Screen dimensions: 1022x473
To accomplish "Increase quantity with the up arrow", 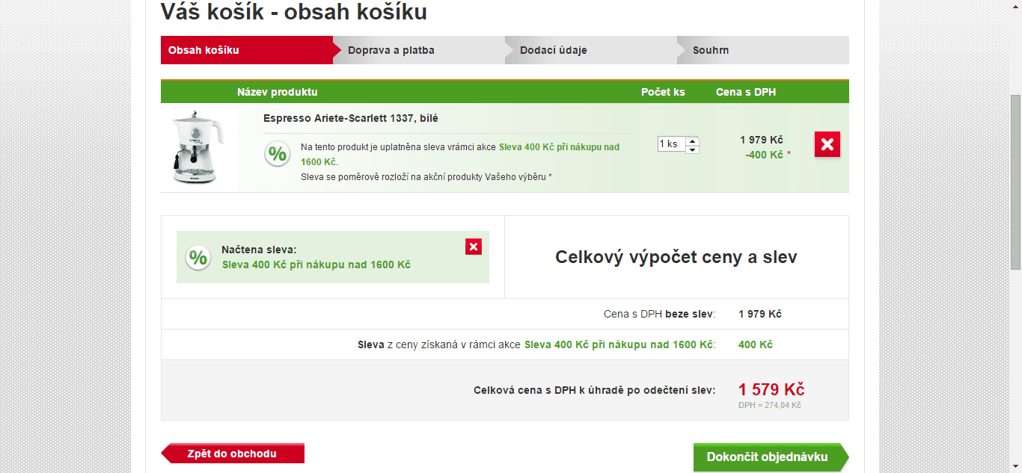I will click(x=693, y=140).
